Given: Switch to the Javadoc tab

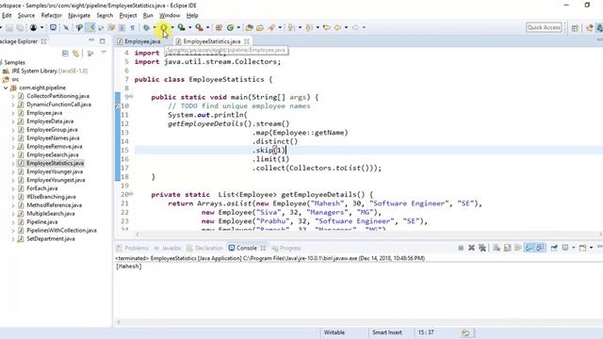Looking at the screenshot, I should 168,248.
